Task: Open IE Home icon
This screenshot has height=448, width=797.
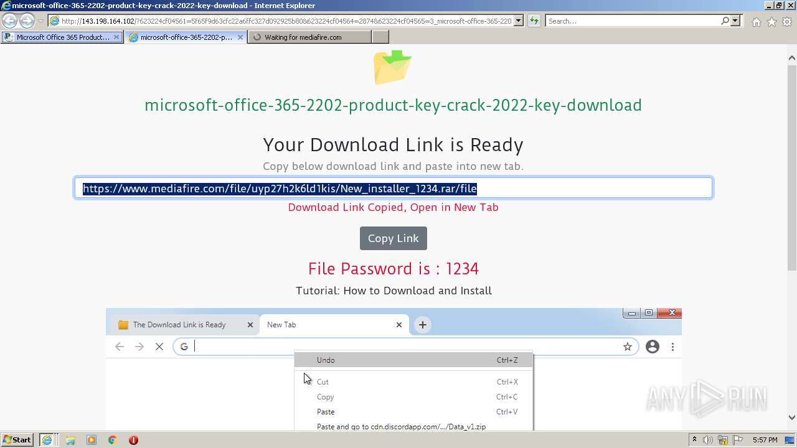Action: pyautogui.click(x=756, y=21)
